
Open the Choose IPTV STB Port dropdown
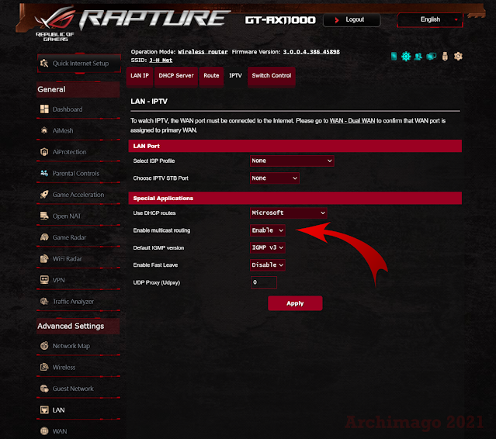[x=274, y=178]
